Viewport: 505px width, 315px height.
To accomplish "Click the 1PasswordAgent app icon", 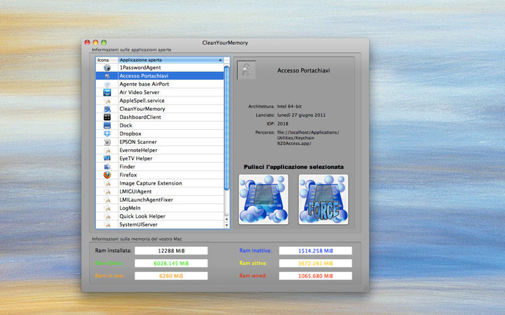I will 107,67.
